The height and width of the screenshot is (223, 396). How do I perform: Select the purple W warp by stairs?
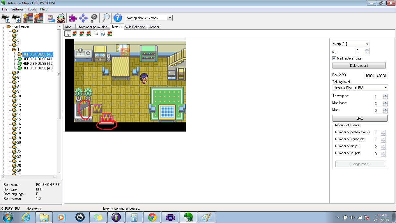[x=97, y=108]
